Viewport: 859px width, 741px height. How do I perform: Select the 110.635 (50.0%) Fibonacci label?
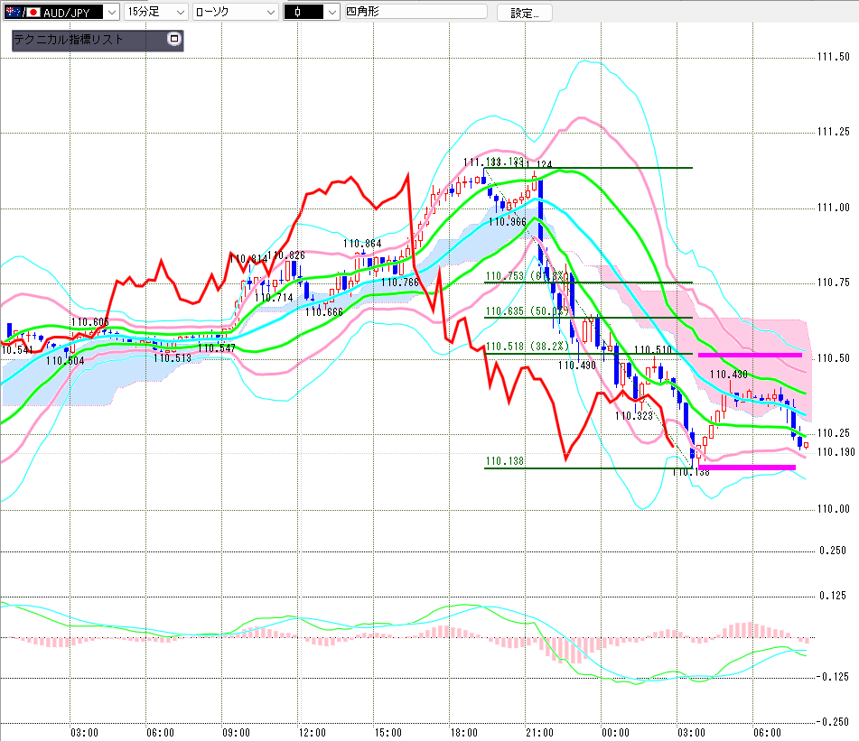pos(527,311)
